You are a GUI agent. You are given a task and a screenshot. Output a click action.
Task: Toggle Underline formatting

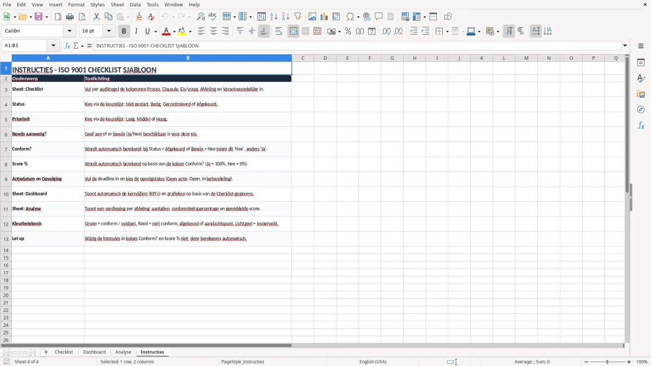(x=147, y=31)
